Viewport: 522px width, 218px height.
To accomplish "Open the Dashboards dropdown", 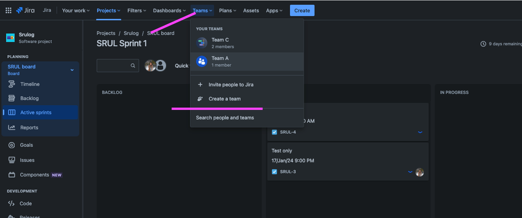I will 169,10.
